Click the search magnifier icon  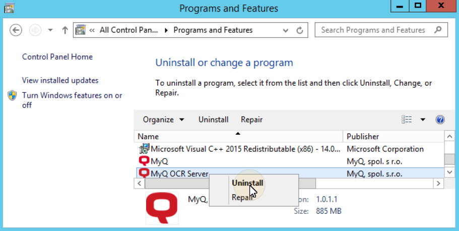coord(439,30)
